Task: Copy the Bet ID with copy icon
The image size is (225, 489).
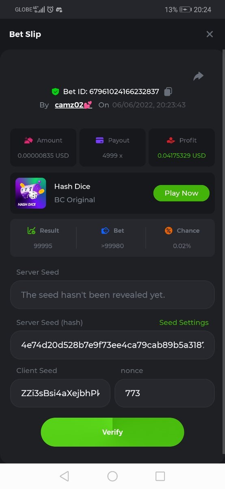Action: [168, 92]
